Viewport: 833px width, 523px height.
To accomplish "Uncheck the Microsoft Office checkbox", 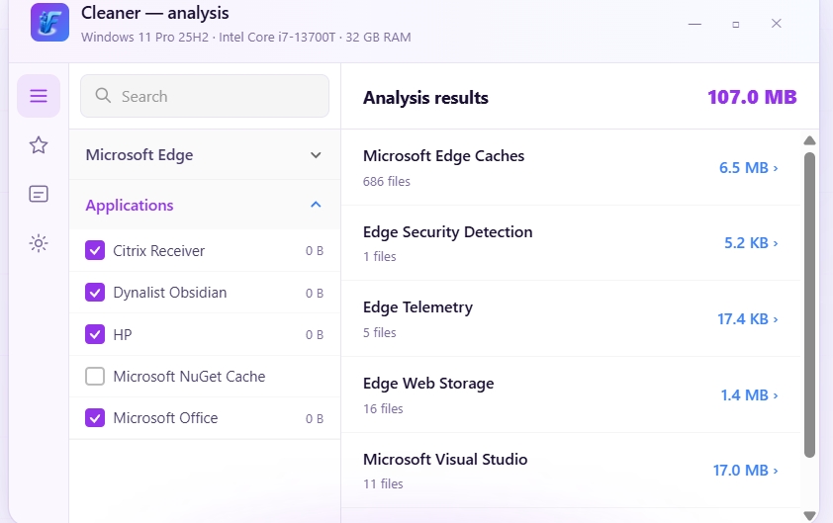I will [x=95, y=418].
